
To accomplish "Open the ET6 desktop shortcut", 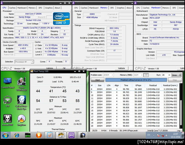I will pyautogui.click(x=7, y=101).
